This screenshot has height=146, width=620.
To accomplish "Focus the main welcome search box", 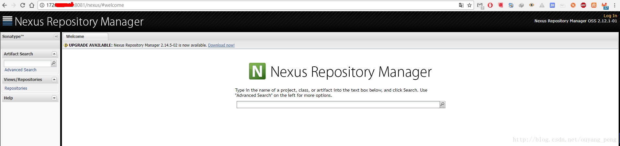I will [338, 105].
